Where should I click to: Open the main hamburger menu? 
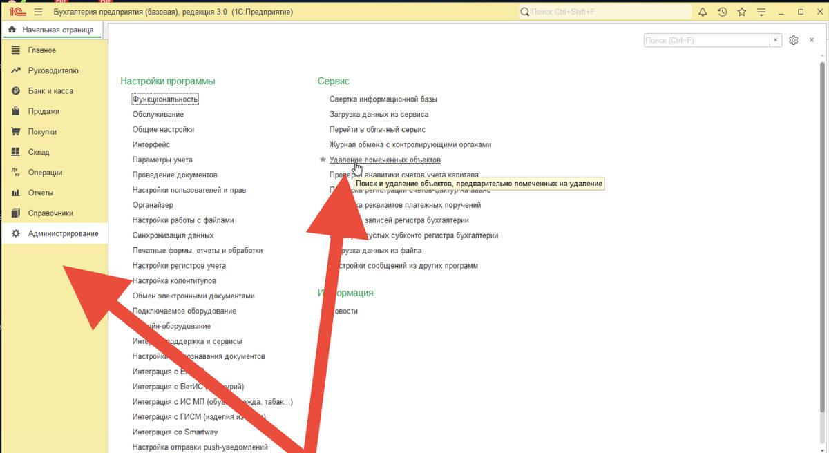click(38, 12)
